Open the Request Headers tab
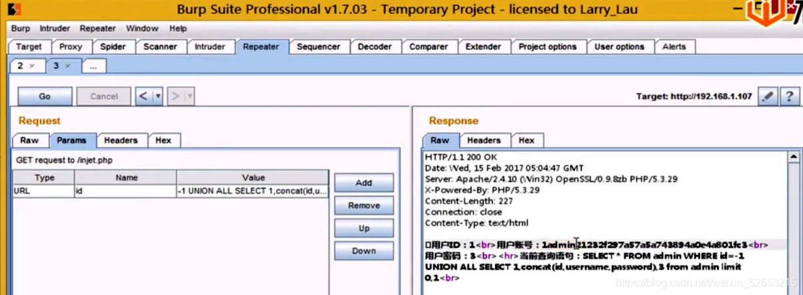The image size is (803, 295). point(121,140)
